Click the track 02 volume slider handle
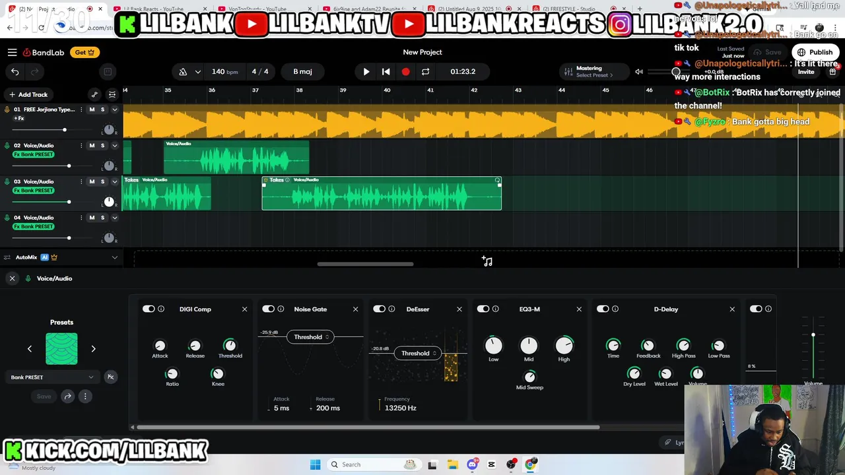 click(x=69, y=166)
